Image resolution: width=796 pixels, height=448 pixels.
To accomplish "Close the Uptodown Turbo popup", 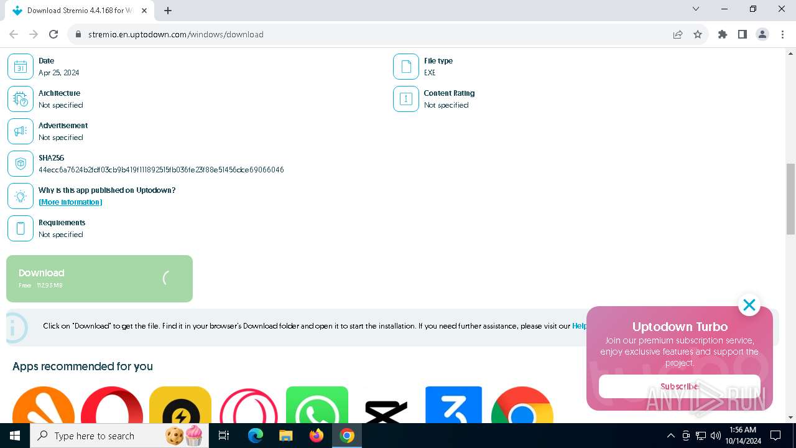I will pos(749,305).
